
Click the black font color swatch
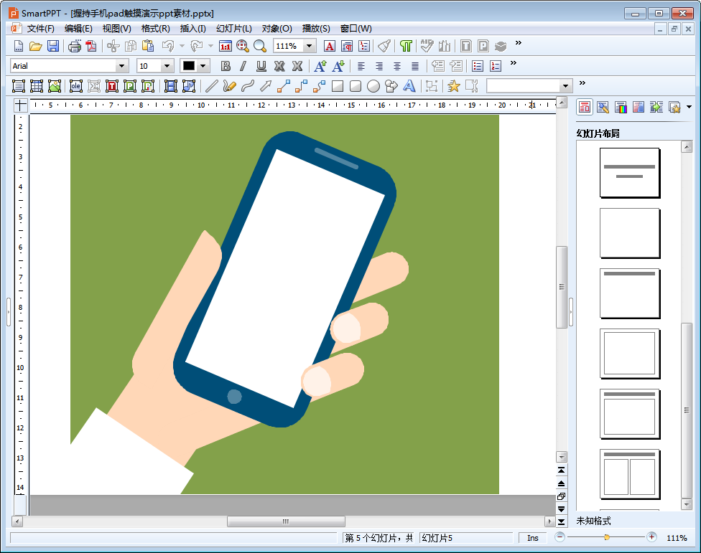[189, 66]
